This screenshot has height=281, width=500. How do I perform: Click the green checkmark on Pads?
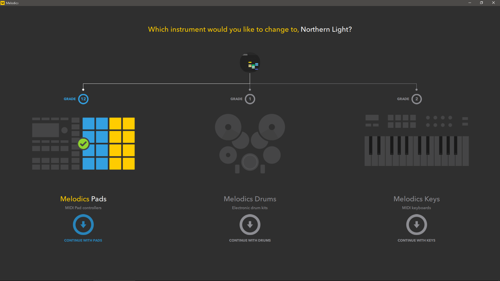(x=83, y=144)
